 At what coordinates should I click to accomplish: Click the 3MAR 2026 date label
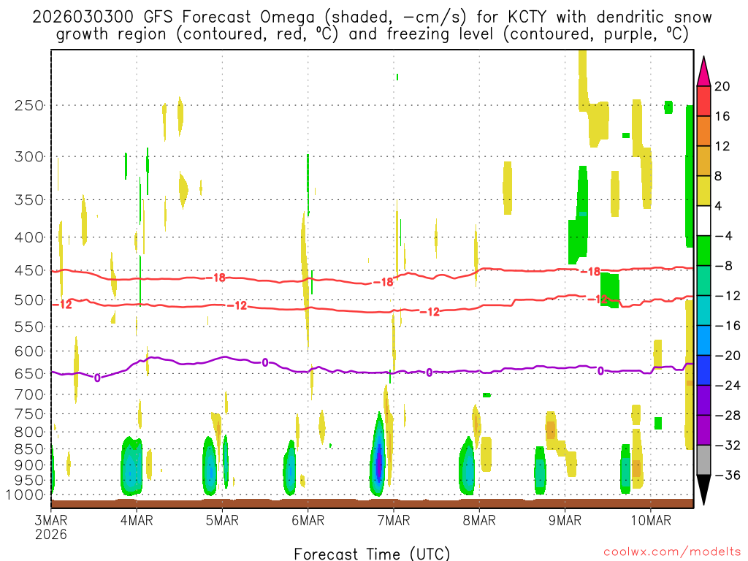[51, 527]
